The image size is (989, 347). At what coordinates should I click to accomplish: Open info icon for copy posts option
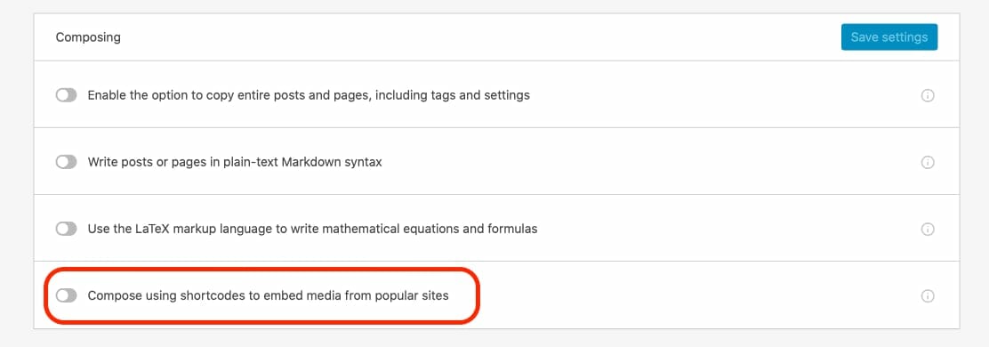[x=927, y=96]
